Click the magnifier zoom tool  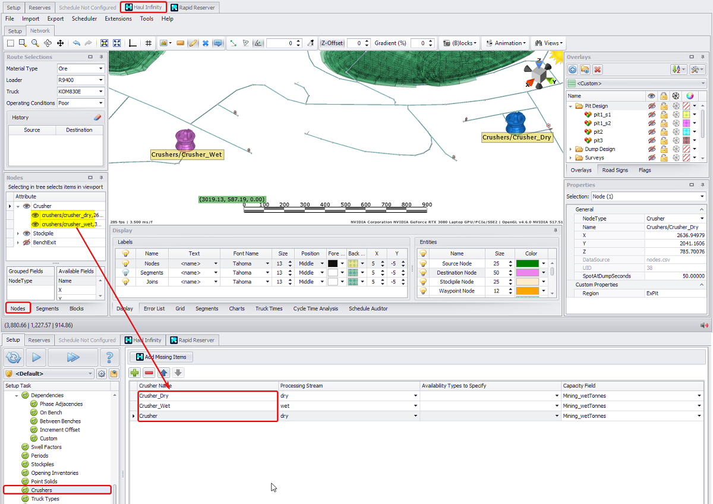[35, 43]
